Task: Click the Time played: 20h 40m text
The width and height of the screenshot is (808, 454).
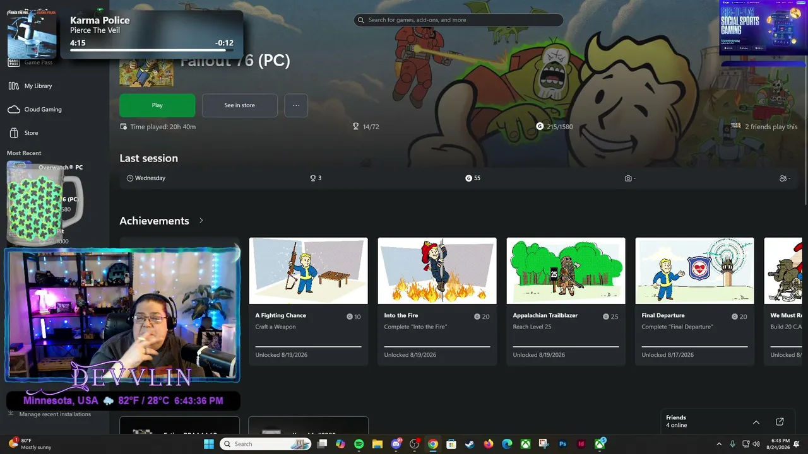Action: click(x=163, y=127)
